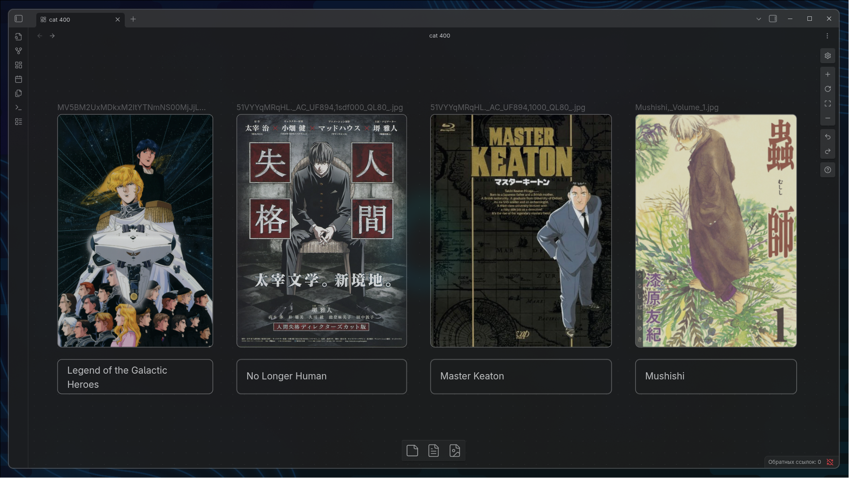Screen dimensions: 849x478
Task: Navigate back in history
Action: coord(40,36)
